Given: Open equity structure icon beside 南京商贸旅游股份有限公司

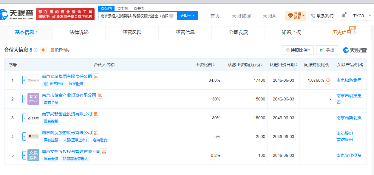Looking at the screenshot, I should (96, 133).
